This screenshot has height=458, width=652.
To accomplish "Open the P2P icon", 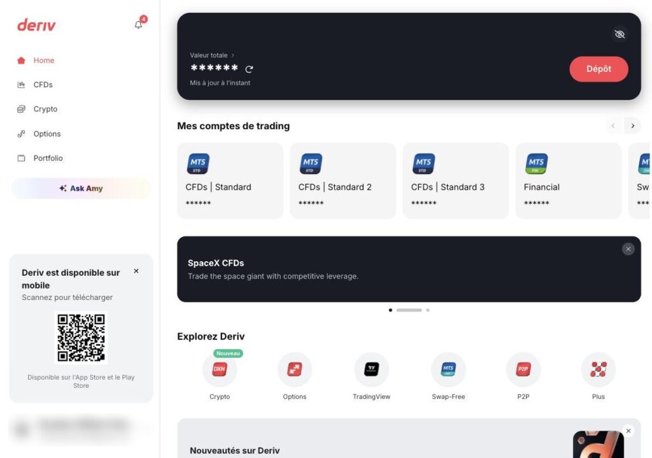I will (523, 369).
